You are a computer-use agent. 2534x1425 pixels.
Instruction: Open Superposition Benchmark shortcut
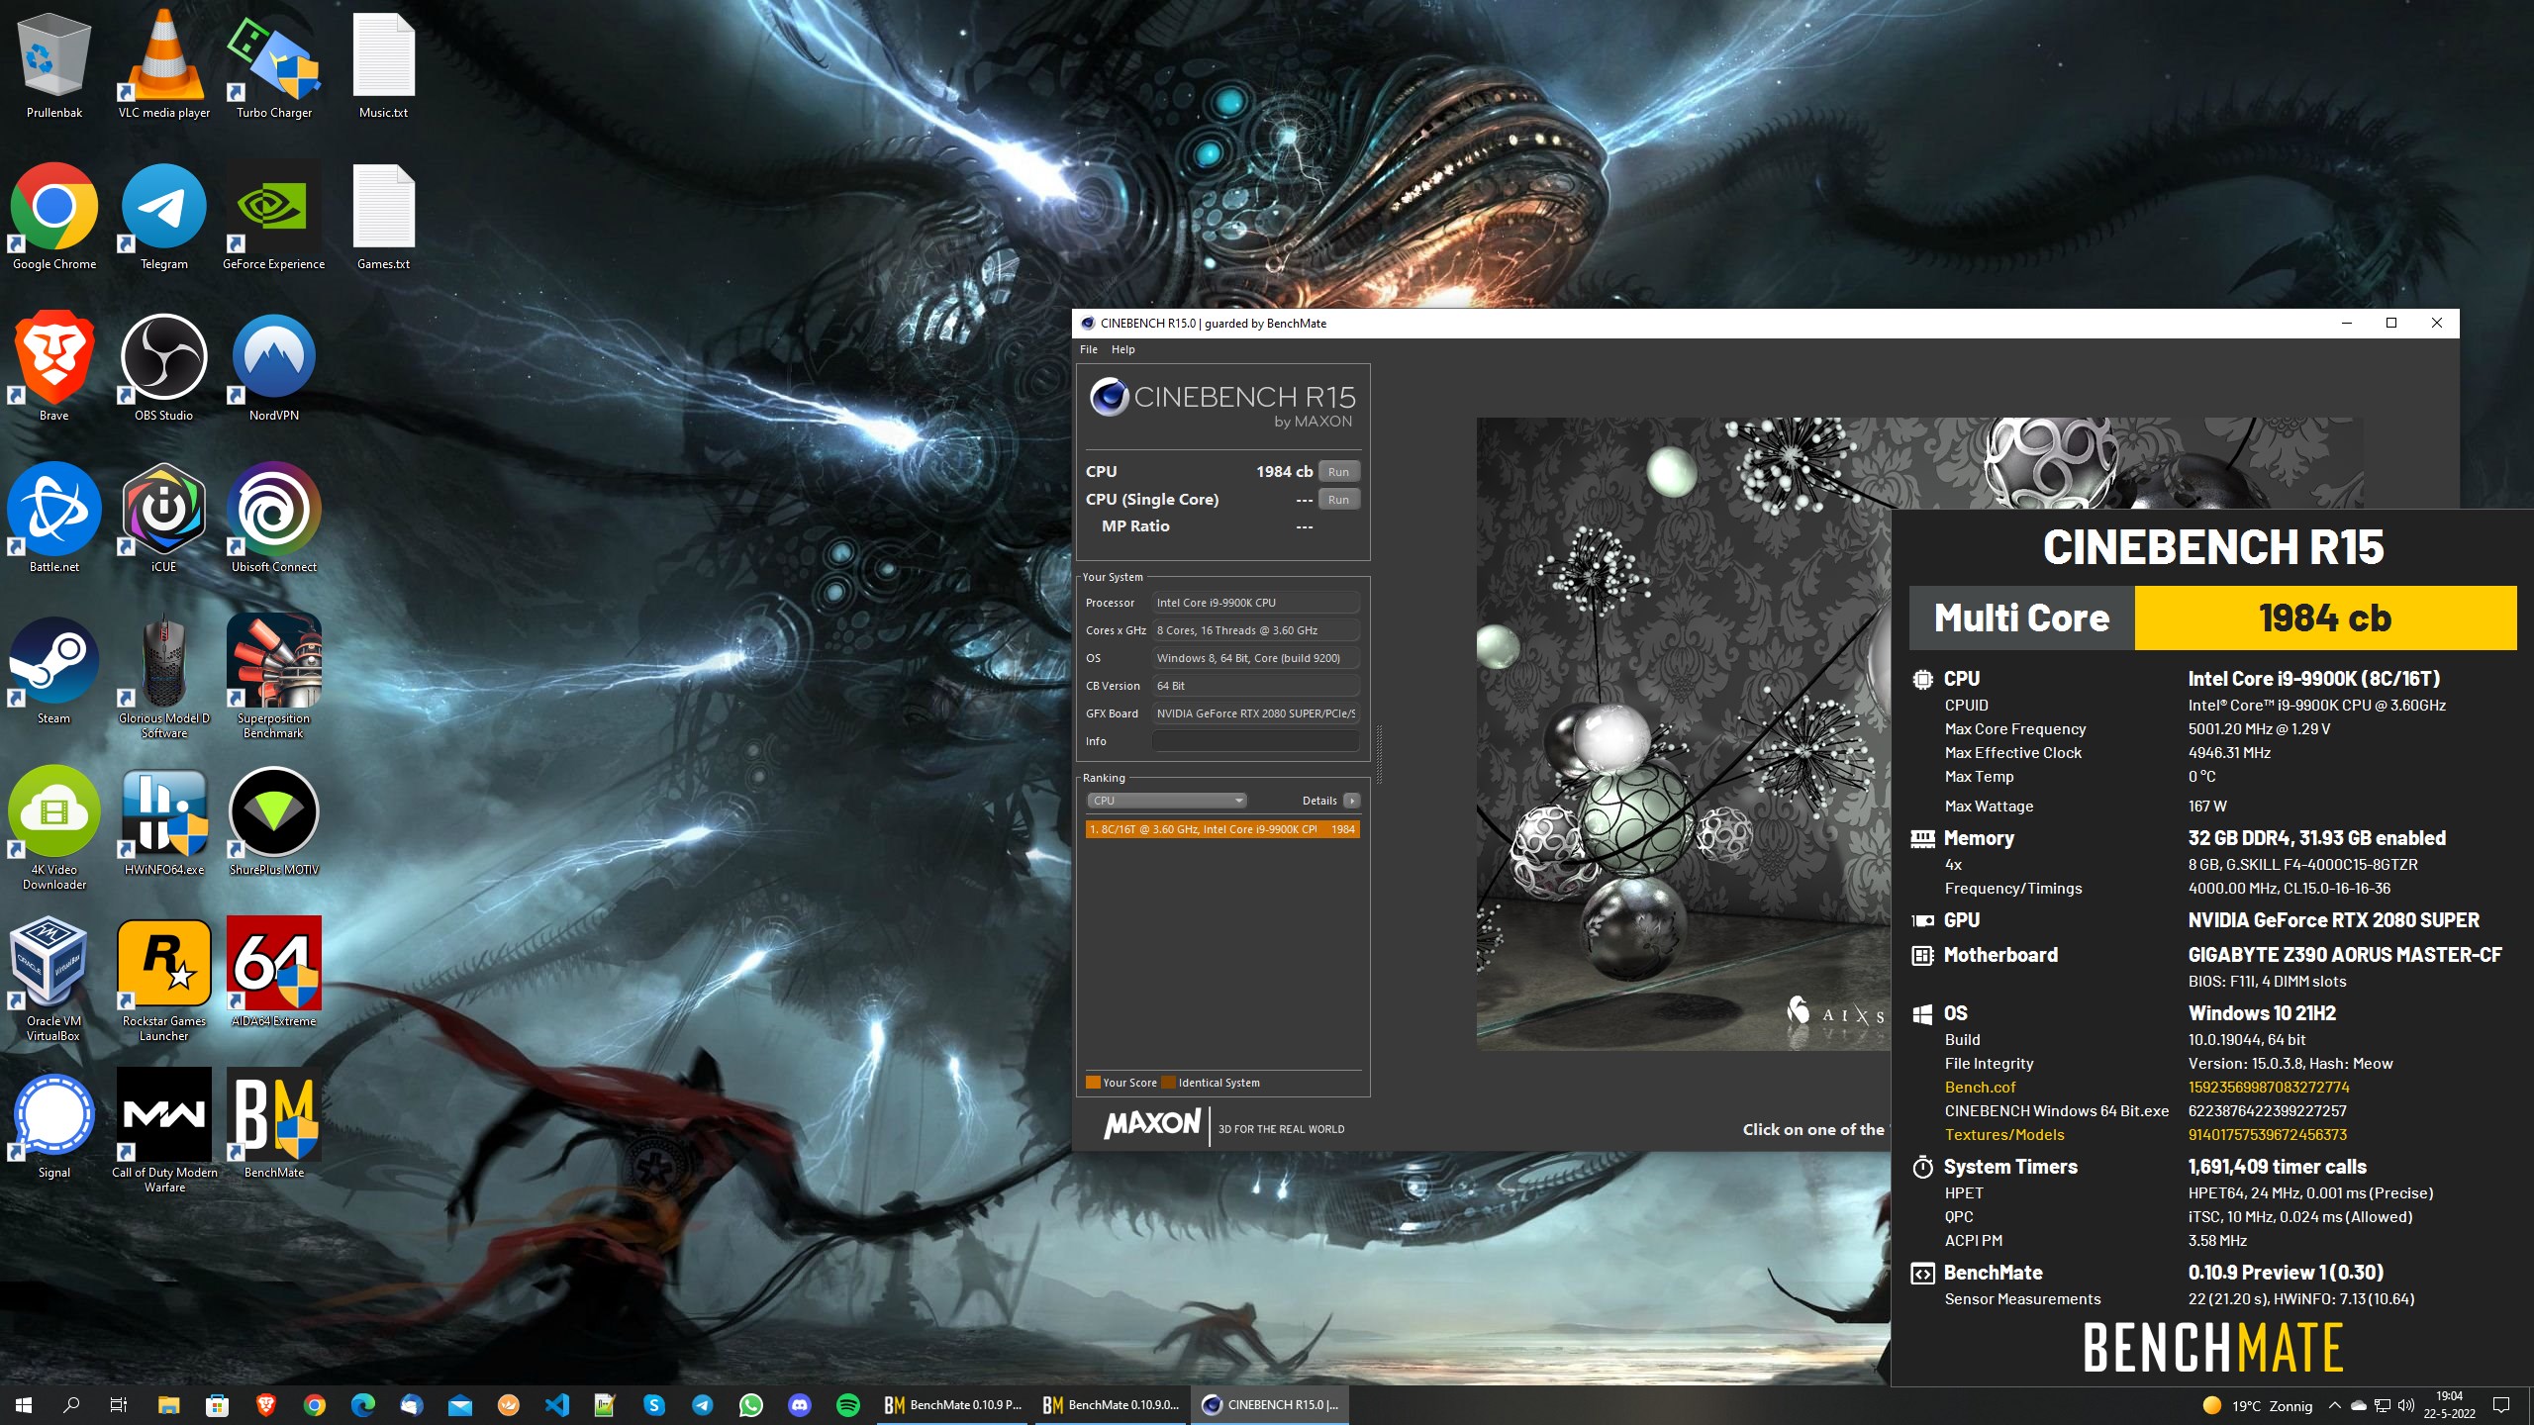(274, 677)
